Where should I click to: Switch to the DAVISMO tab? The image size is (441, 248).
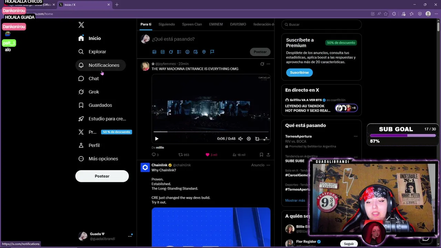tap(238, 24)
